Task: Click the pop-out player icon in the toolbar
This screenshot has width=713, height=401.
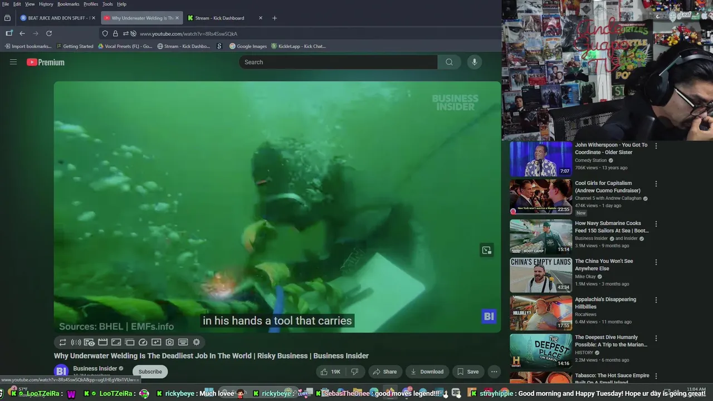Action: pyautogui.click(x=129, y=342)
